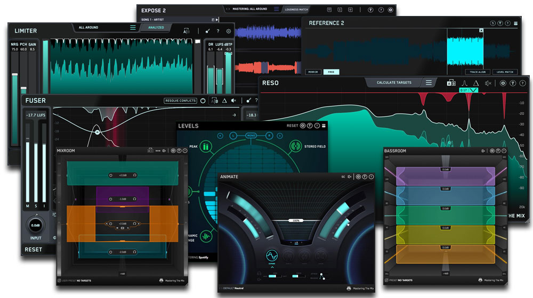Open Limiter paint brush theme icon
Viewport: 533px width, 298px height.
207,31
